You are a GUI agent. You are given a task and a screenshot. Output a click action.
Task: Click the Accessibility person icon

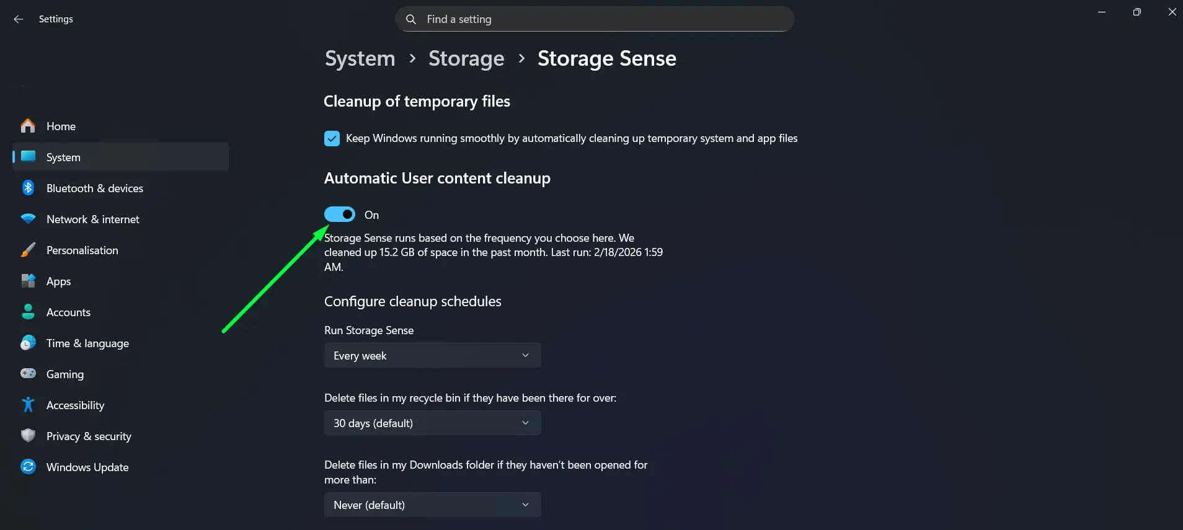tap(28, 405)
